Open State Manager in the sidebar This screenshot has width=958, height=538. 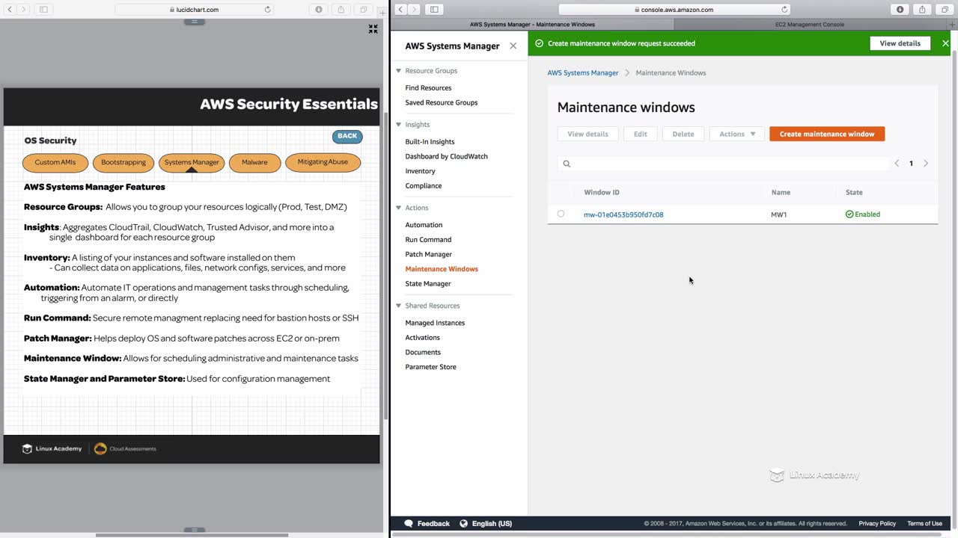coord(428,284)
